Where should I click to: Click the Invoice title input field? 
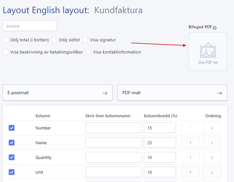tap(30, 26)
